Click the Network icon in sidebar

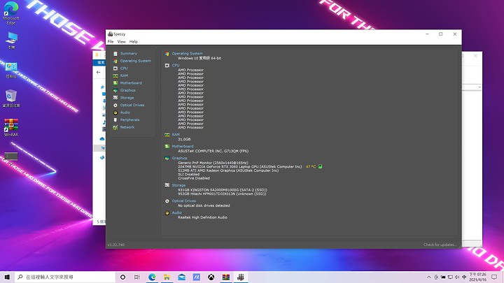[115, 127]
